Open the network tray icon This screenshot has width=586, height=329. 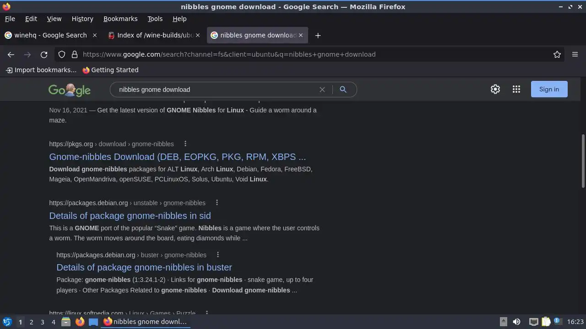[533, 322]
